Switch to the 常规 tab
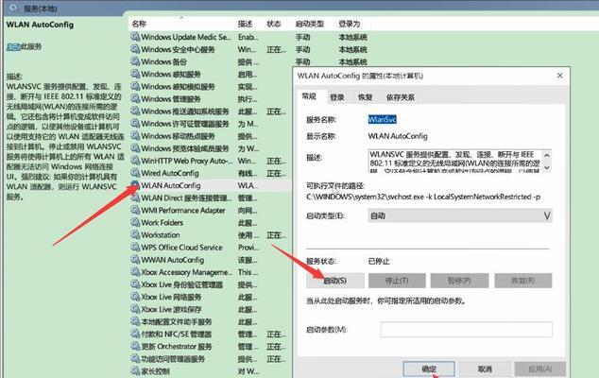599x378 pixels. (309, 96)
